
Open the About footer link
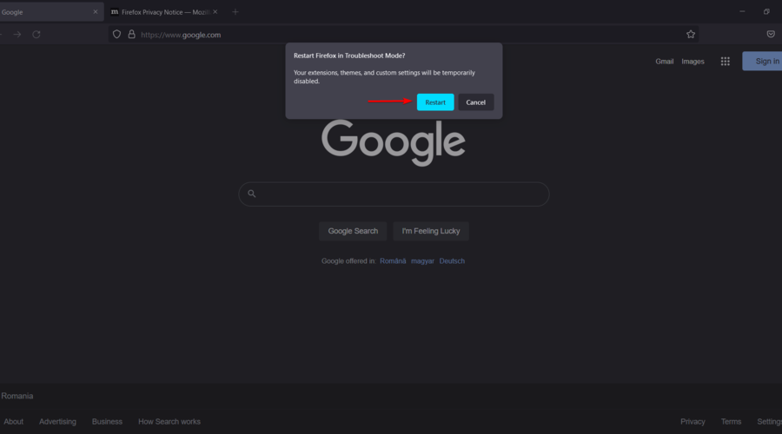[13, 422]
